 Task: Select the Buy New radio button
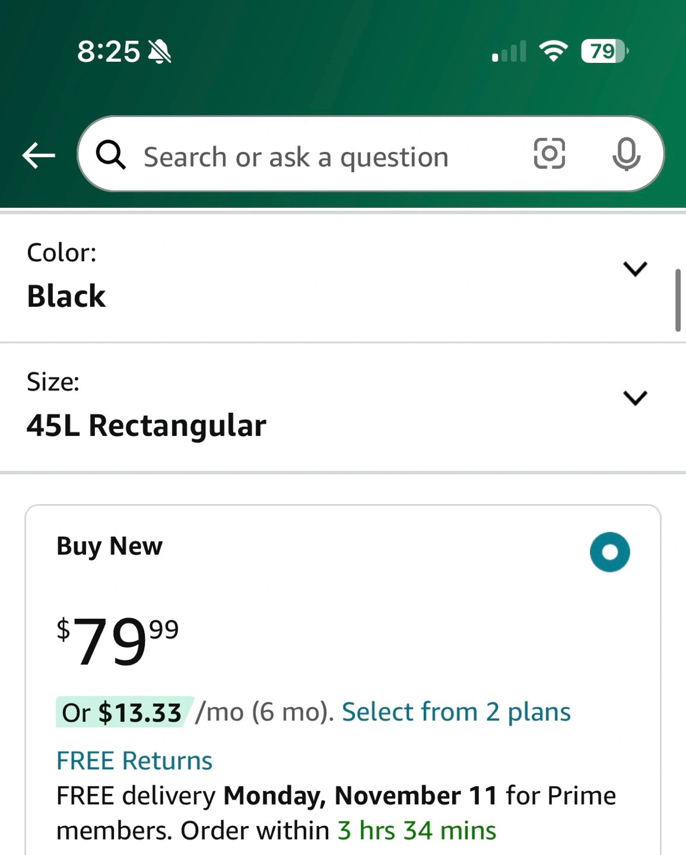[609, 552]
